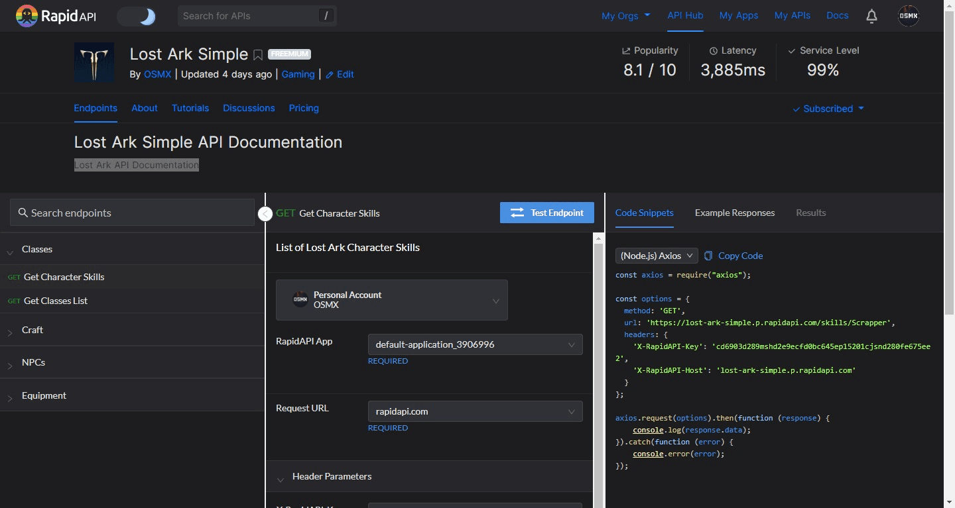Open the Pricing tab

304,108
